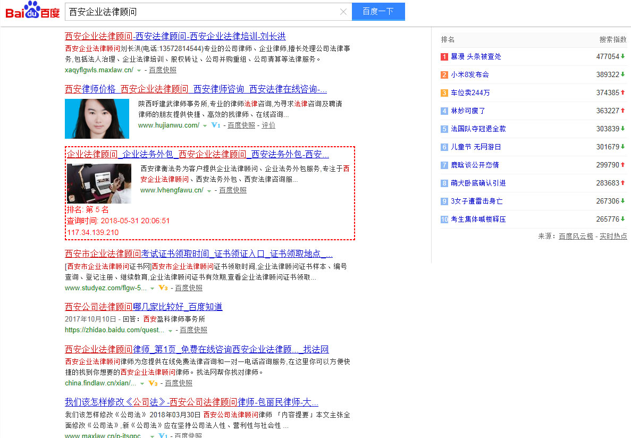
Task: Click rank badge 3 in hot list
Action: pyautogui.click(x=444, y=93)
